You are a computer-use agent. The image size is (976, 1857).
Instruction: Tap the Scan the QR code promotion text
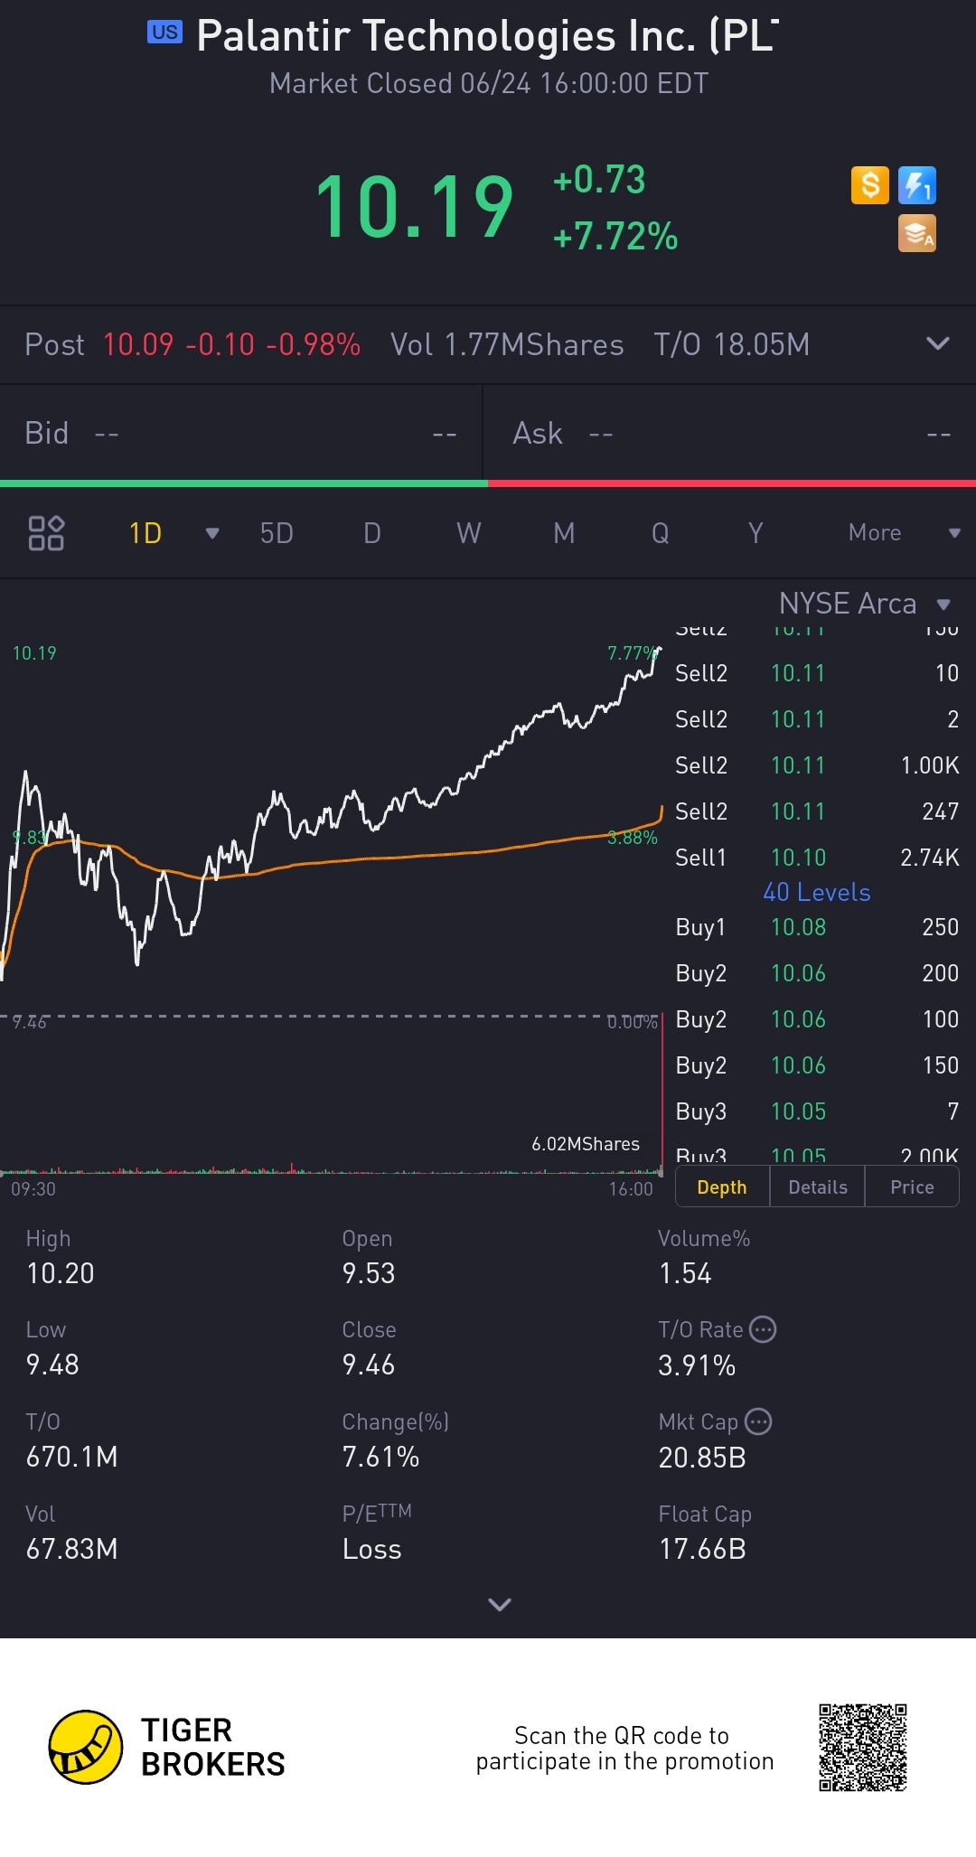click(624, 1748)
